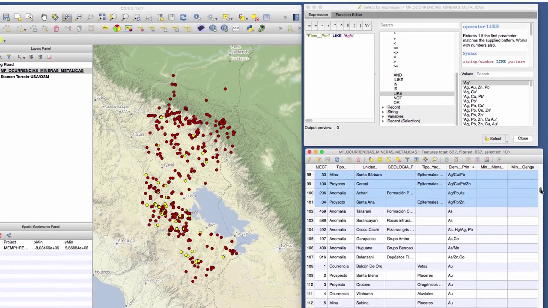Switch to the Function Editor tab
548x308 pixels.
coord(348,15)
